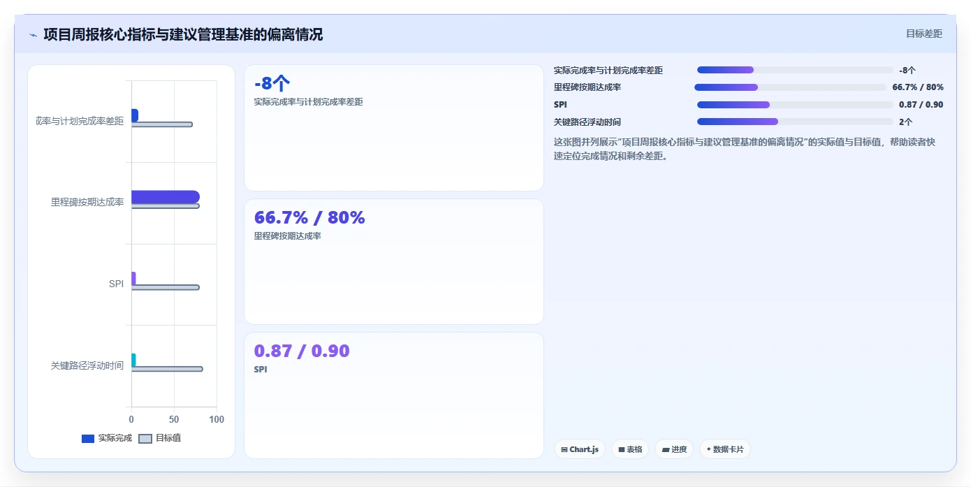
Task: Click the icon in the 进度 chip
Action: 665,449
